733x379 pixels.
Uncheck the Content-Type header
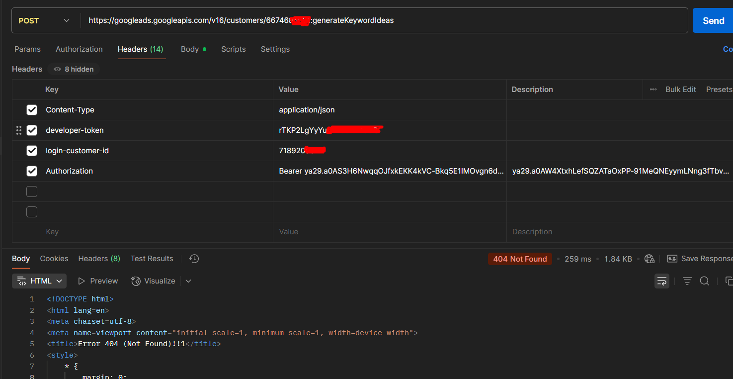coord(32,110)
